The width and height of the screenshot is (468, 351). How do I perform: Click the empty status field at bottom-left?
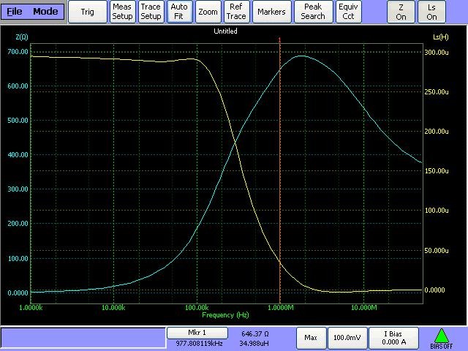83,338
